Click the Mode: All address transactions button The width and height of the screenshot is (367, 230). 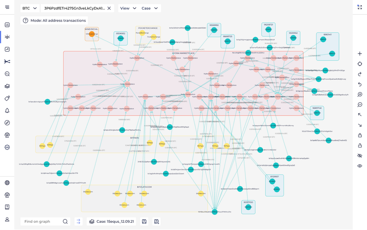click(x=54, y=21)
